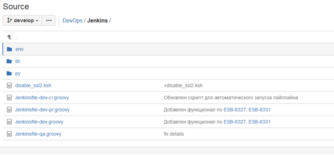Image resolution: width=334 pixels, height=155 pixels.
Task: Click the Jenkins breadcrumb folder name
Action: click(97, 21)
